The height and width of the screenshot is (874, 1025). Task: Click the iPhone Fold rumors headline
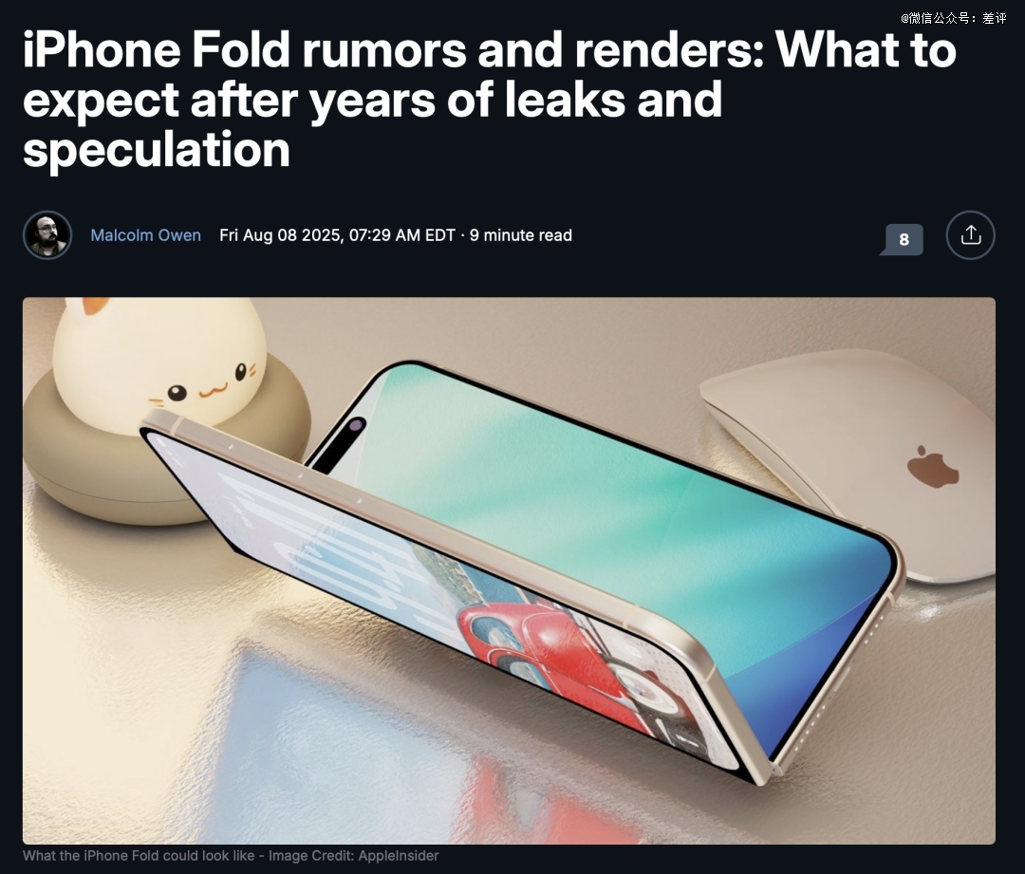coord(490,100)
